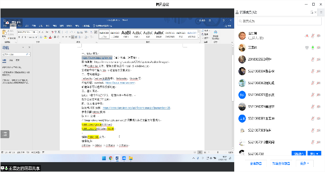The height and width of the screenshot is (172, 325).
Task: Click the host's red recording indicator icon
Action: point(307,36)
